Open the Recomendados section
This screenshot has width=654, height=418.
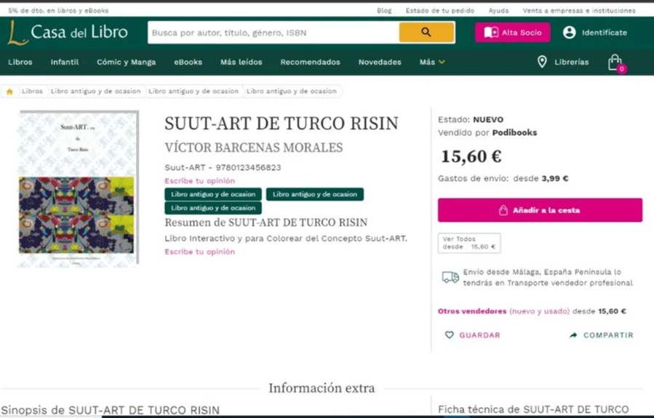[x=311, y=62]
